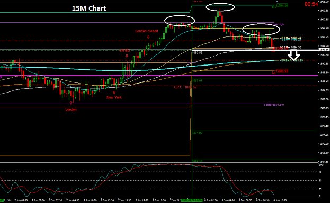Click the up arrow above the New York label
The width and height of the screenshot is (331, 203).
pyautogui.click(x=114, y=93)
